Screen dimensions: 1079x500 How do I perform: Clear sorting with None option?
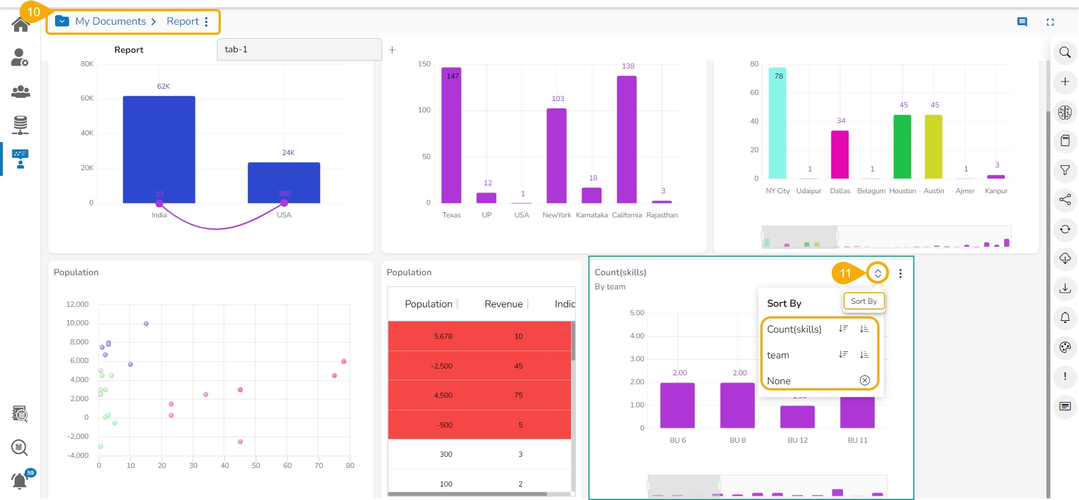tap(820, 381)
